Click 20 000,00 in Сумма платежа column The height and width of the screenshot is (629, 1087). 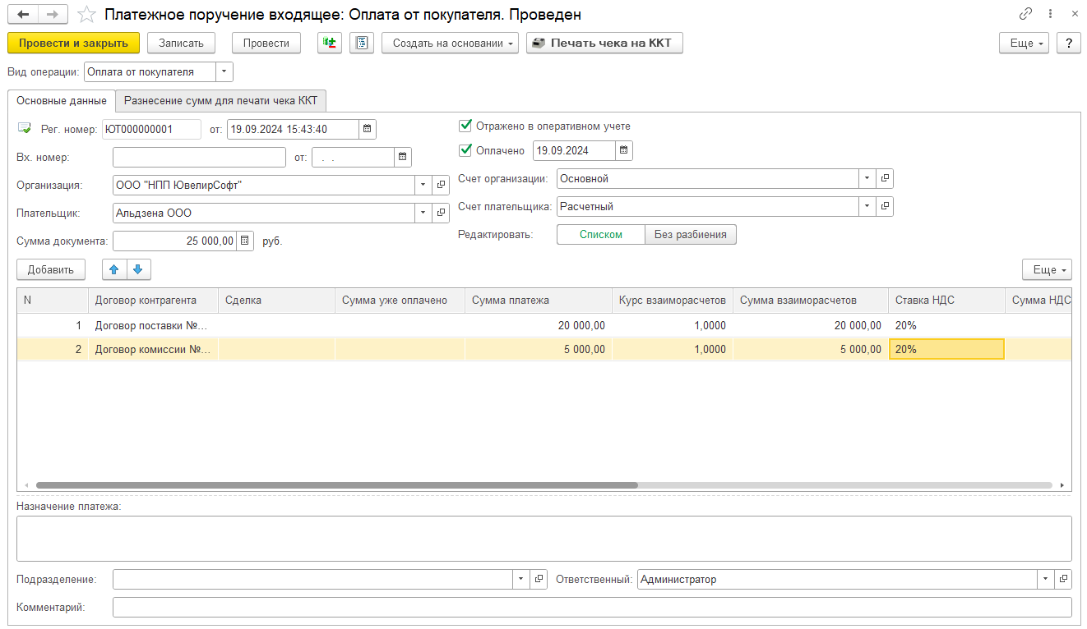pyautogui.click(x=539, y=325)
